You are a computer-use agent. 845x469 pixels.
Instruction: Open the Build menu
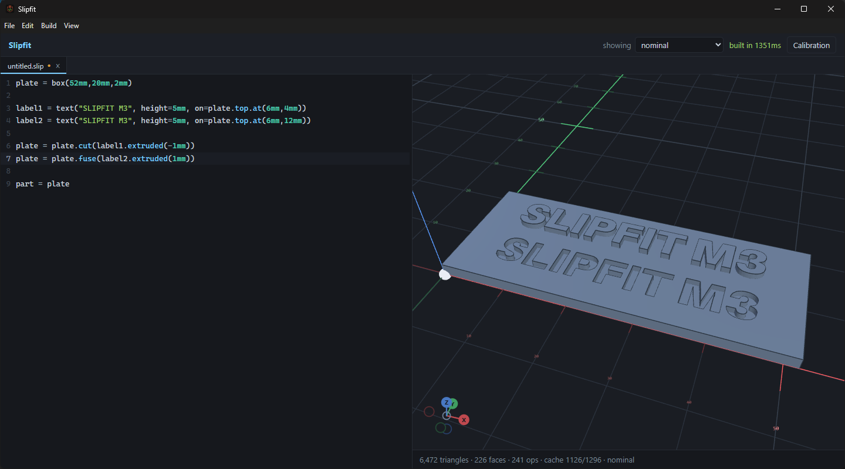tap(49, 26)
